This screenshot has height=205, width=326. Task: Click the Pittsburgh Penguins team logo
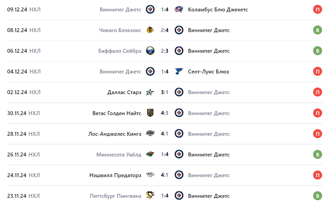150,196
